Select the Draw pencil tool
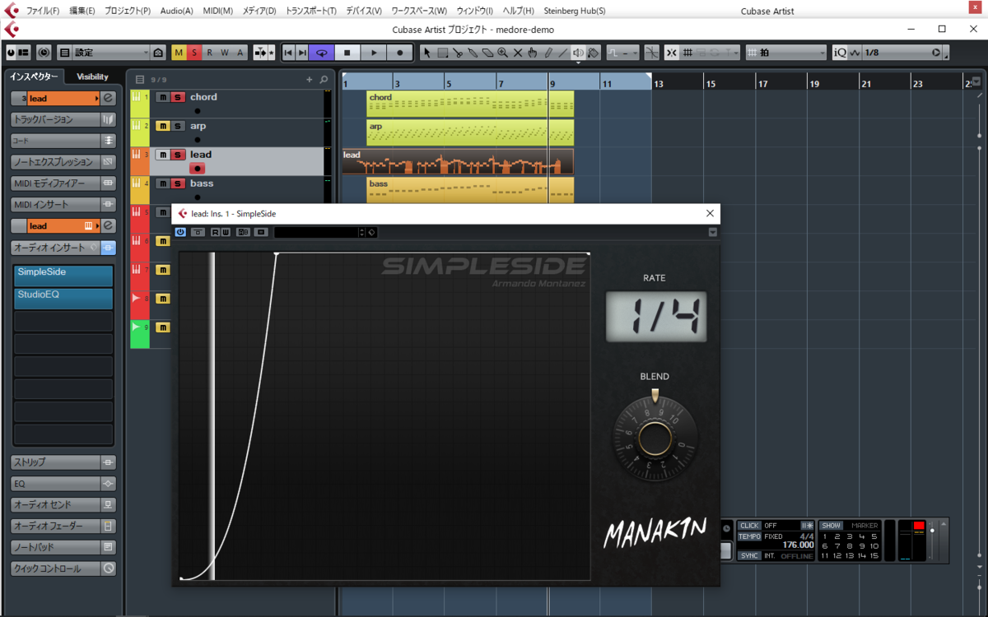This screenshot has width=988, height=617. coord(548,53)
